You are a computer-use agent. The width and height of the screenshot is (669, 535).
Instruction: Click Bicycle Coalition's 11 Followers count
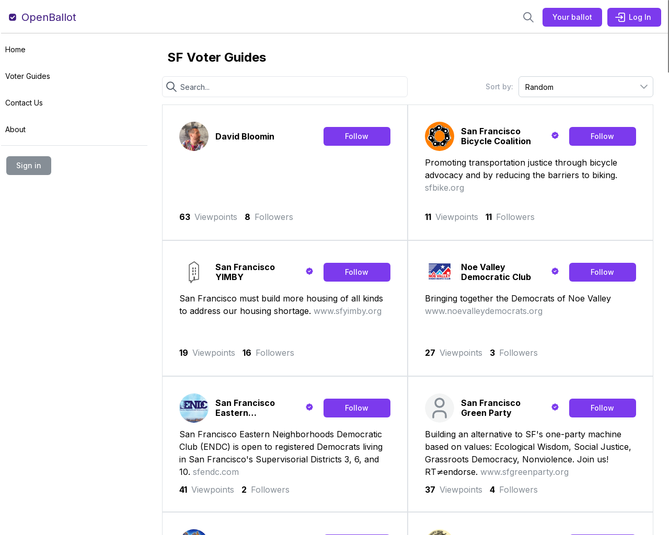[x=510, y=217]
